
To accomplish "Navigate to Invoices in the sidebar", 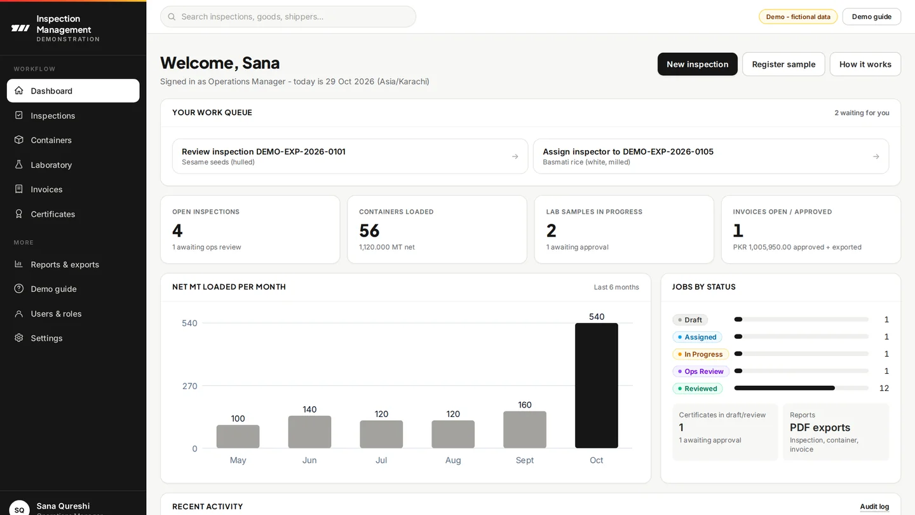I will (73, 189).
